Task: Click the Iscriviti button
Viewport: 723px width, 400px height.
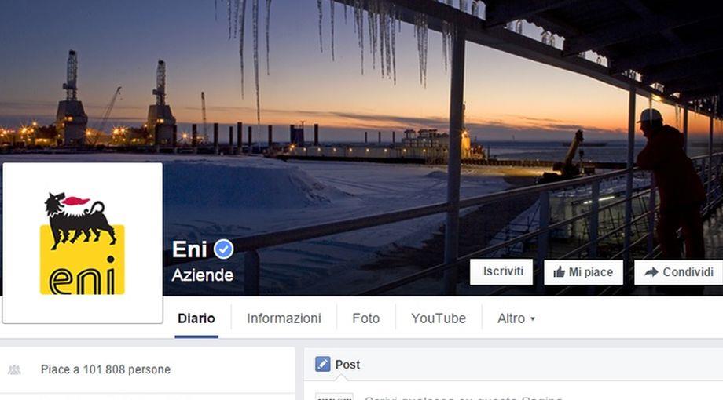Action: [501, 271]
